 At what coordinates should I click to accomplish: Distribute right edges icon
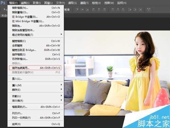140,10
